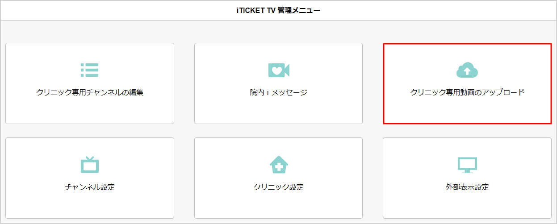The image size is (557, 224).
Task: Choose the external display settings tile
Action: click(x=467, y=178)
